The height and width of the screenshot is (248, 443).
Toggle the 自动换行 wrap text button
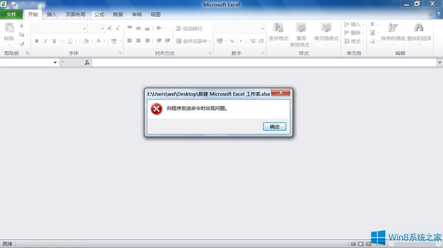tap(189, 28)
